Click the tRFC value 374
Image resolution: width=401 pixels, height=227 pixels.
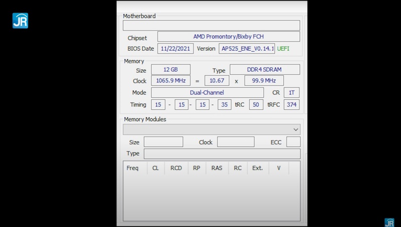click(292, 105)
